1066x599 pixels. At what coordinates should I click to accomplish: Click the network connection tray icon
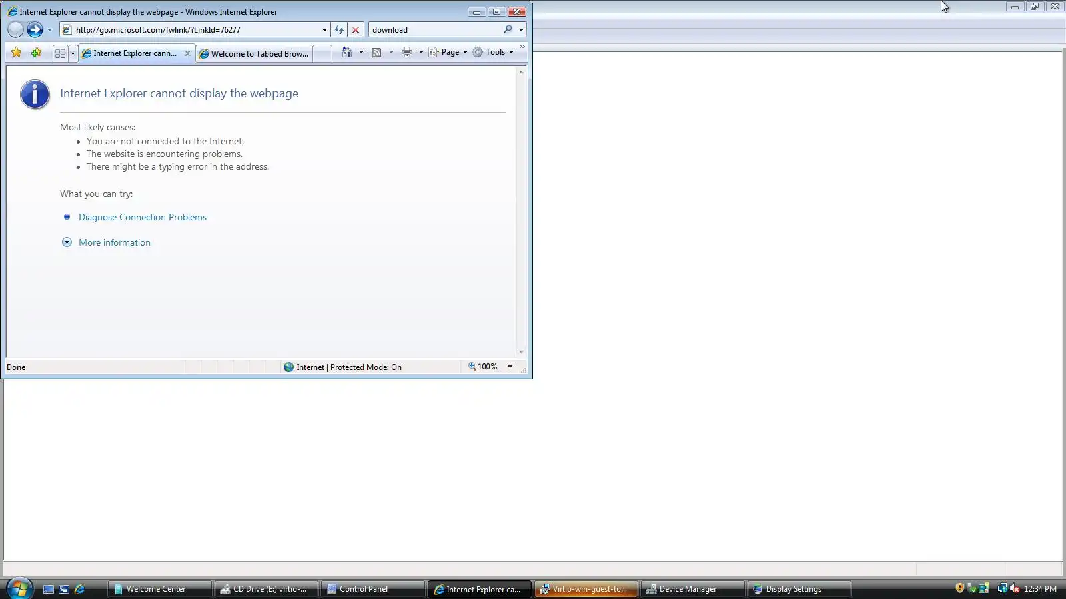1002,588
